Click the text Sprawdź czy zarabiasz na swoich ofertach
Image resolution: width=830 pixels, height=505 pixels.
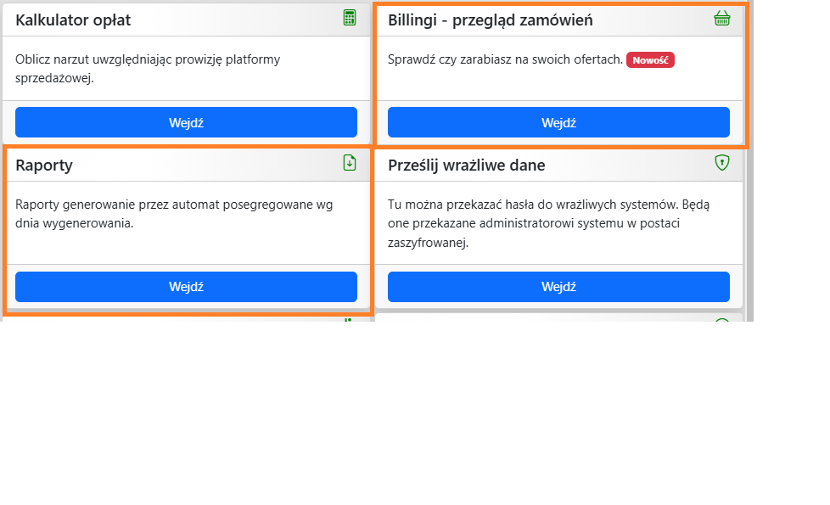tap(505, 59)
